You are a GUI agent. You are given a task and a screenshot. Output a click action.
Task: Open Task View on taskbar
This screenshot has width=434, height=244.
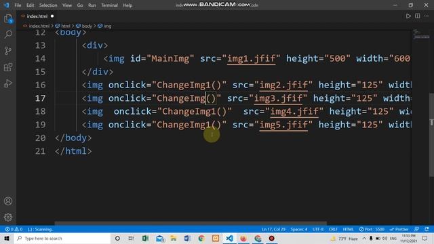(131, 238)
